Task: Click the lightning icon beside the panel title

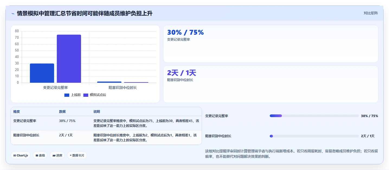Action: pyautogui.click(x=13, y=13)
